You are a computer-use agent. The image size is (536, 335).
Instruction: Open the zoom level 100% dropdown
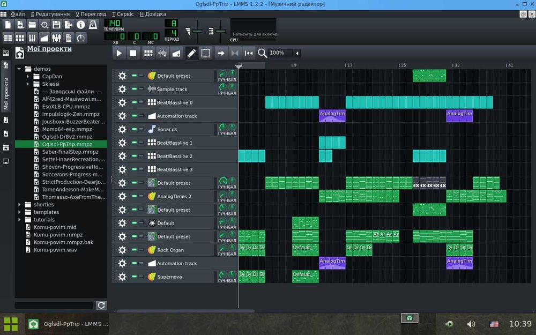tap(297, 53)
